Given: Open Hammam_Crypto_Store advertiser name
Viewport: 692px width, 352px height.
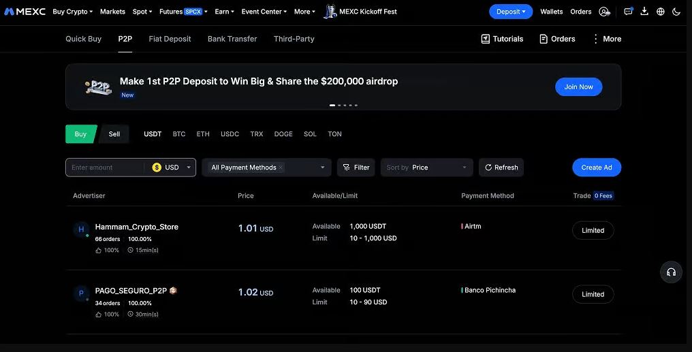Looking at the screenshot, I should click(137, 227).
